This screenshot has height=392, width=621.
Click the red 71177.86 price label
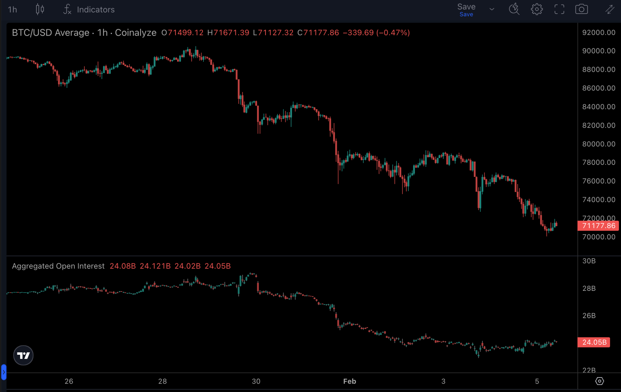598,226
